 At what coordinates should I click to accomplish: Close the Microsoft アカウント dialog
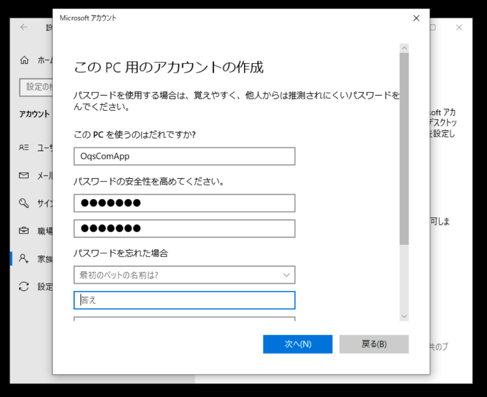pyautogui.click(x=416, y=18)
